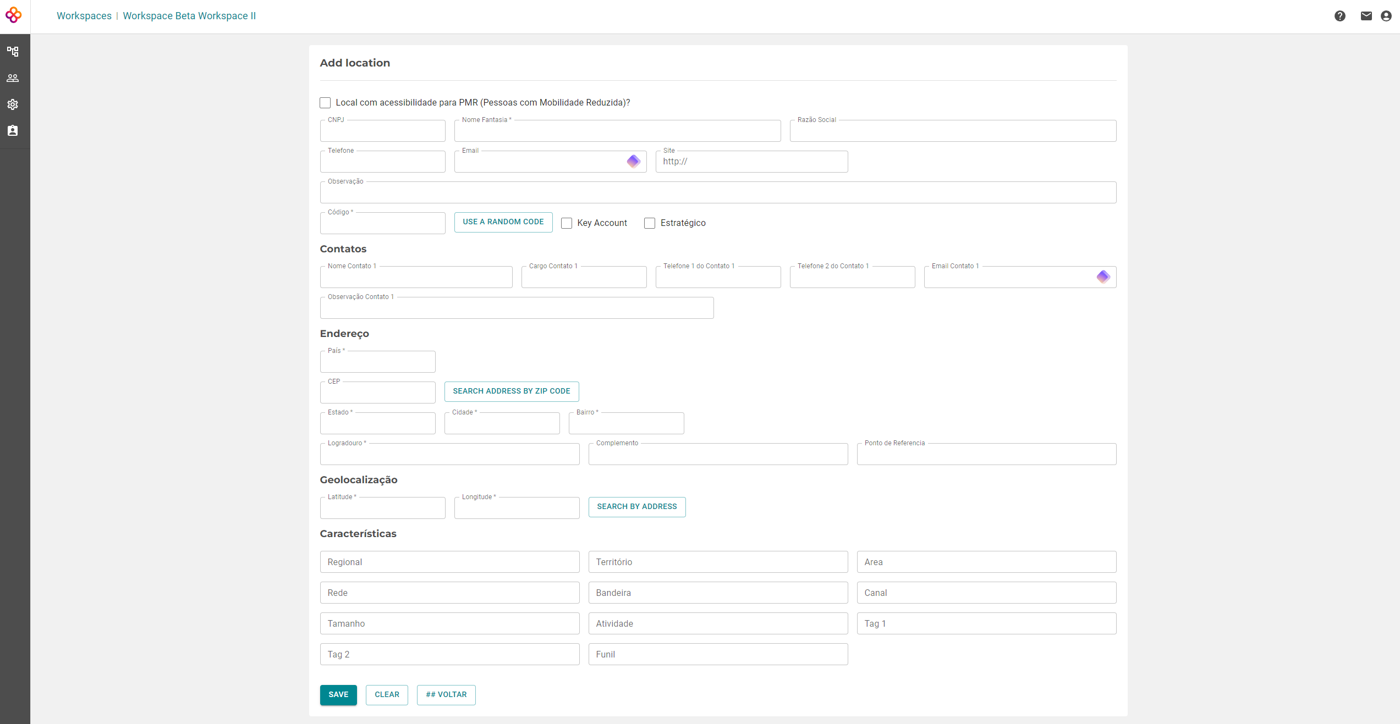Viewport: 1400px width, 724px height.
Task: Enable the Key Account checkbox
Action: (x=567, y=223)
